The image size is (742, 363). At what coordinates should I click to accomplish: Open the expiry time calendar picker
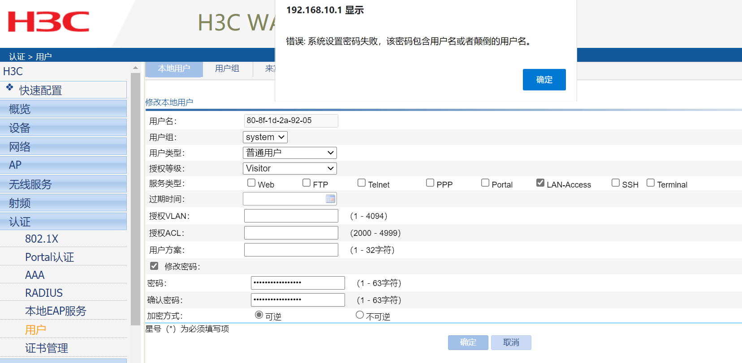click(330, 199)
